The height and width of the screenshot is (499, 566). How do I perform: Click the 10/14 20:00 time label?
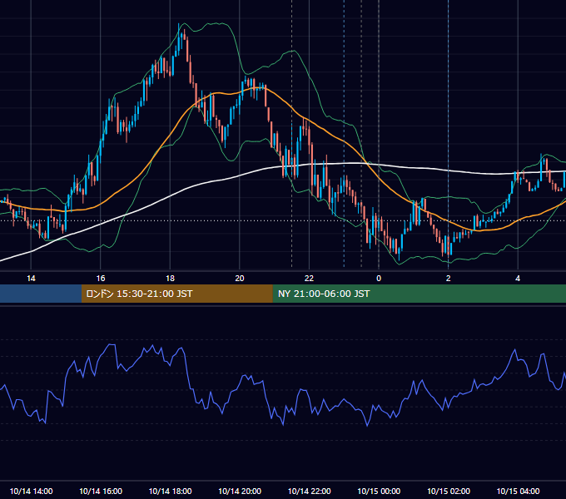(x=240, y=491)
